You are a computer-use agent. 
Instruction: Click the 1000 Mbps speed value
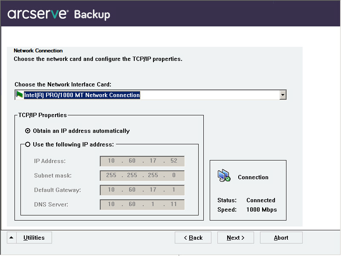(x=261, y=209)
